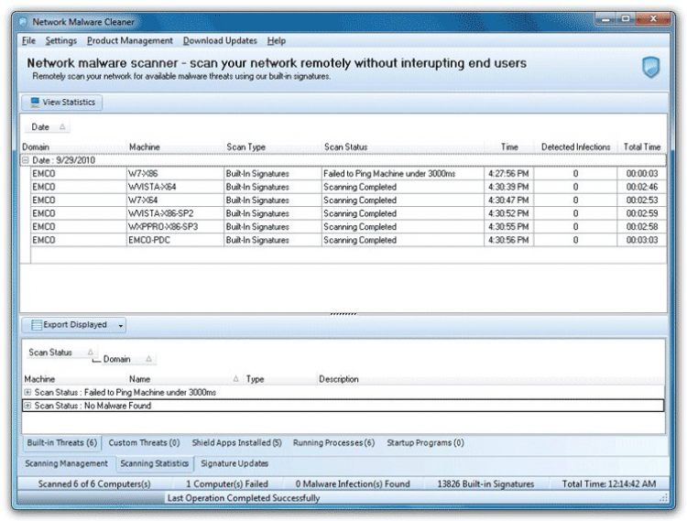Image resolution: width=687 pixels, height=521 pixels.
Task: Switch to the Running Processes (6) tab
Action: (x=333, y=443)
